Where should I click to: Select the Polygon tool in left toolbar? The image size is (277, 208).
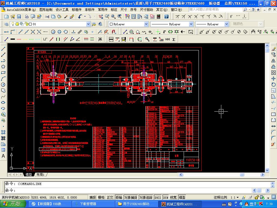coord(3,67)
